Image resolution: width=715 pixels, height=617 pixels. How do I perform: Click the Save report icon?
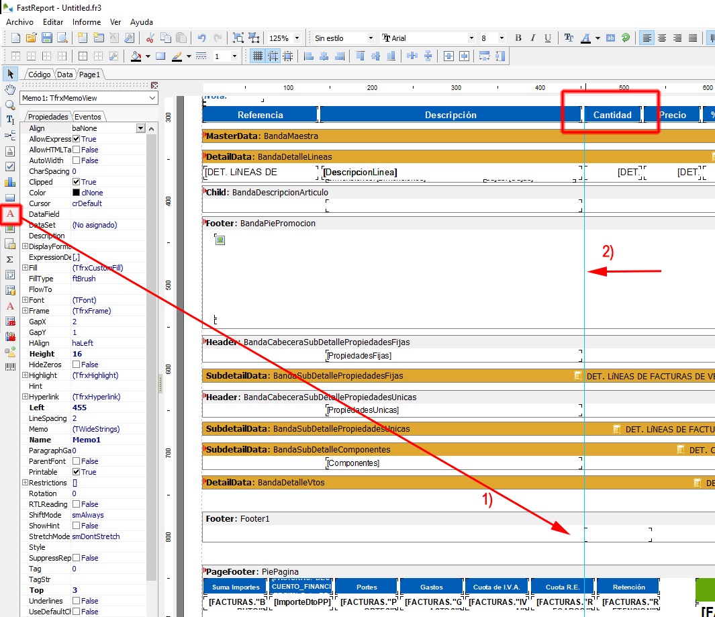46,38
